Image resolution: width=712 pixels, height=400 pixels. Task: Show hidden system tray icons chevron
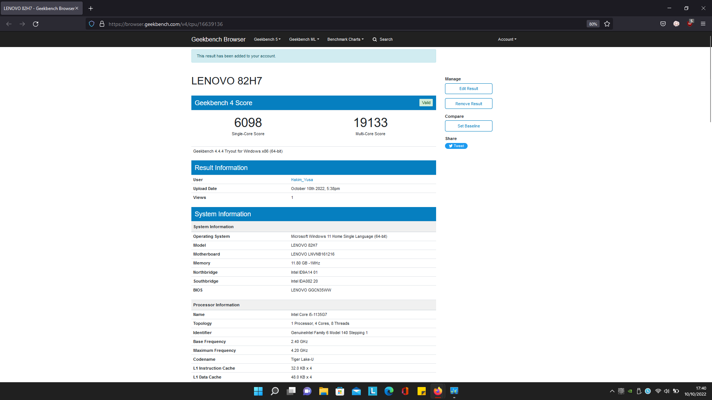612,391
